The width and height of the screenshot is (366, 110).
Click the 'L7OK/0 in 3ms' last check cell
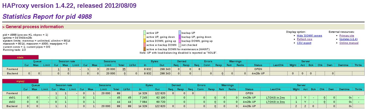275,102
